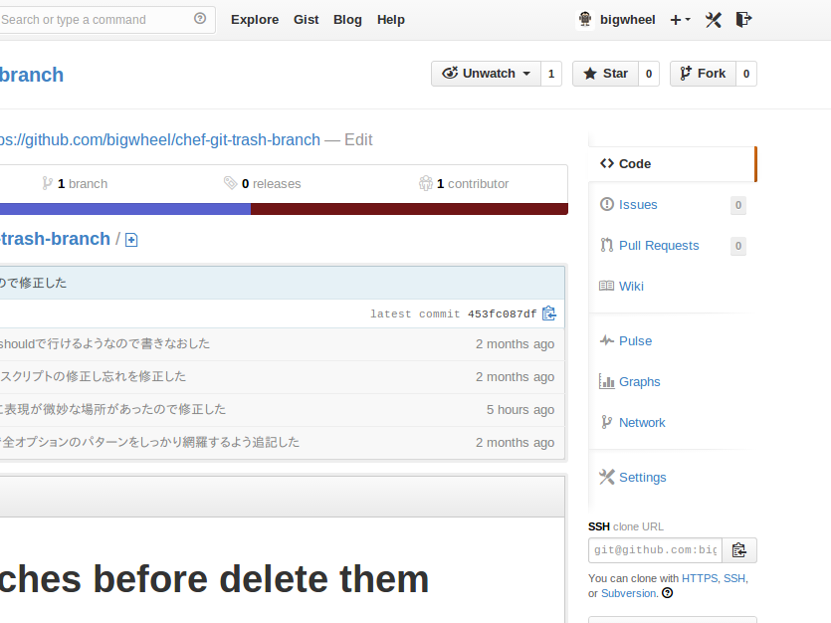The width and height of the screenshot is (831, 623).
Task: Copy the latest commit SHA icon
Action: click(549, 313)
